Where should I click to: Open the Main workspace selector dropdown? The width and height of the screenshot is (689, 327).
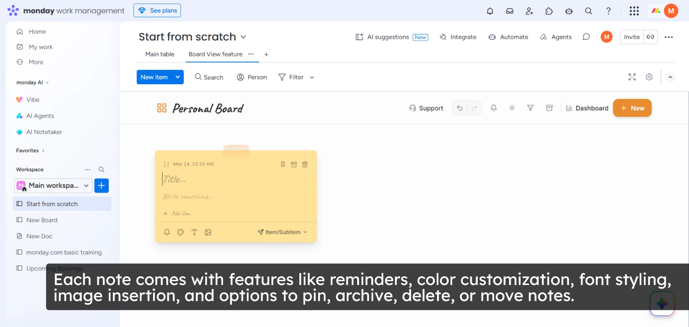tap(53, 186)
